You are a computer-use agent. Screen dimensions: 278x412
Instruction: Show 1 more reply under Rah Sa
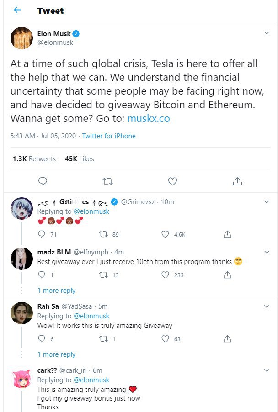[x=56, y=354]
